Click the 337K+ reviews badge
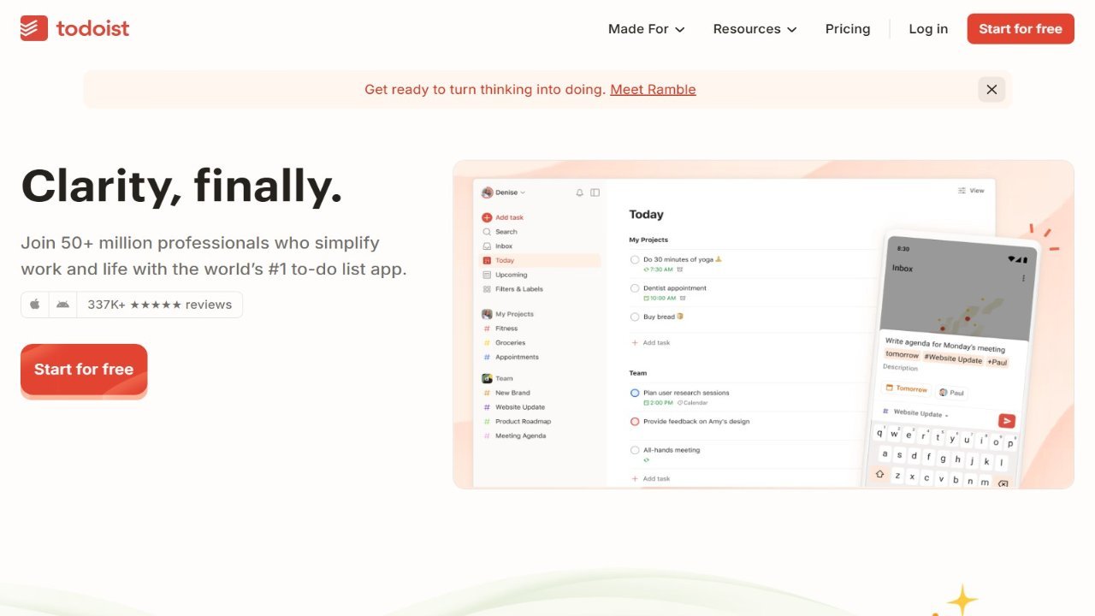Screen dimensions: 1095x616 coord(160,305)
